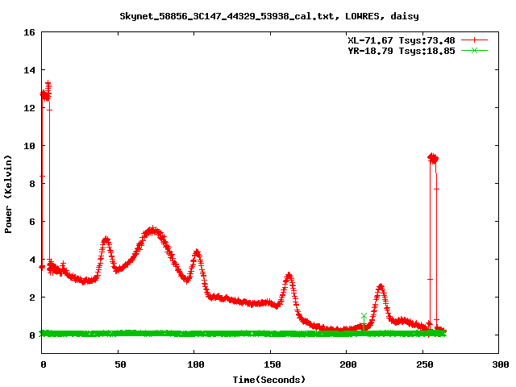Click y-axis tick label 12
The height and width of the screenshot is (387, 516).
[x=29, y=108]
